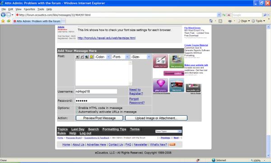Screen dimensions: 271x163
Task: Open the File menu
Action: (4, 9)
